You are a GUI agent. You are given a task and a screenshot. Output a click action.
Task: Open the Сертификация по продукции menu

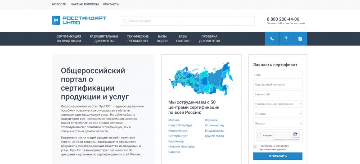(x=69, y=39)
